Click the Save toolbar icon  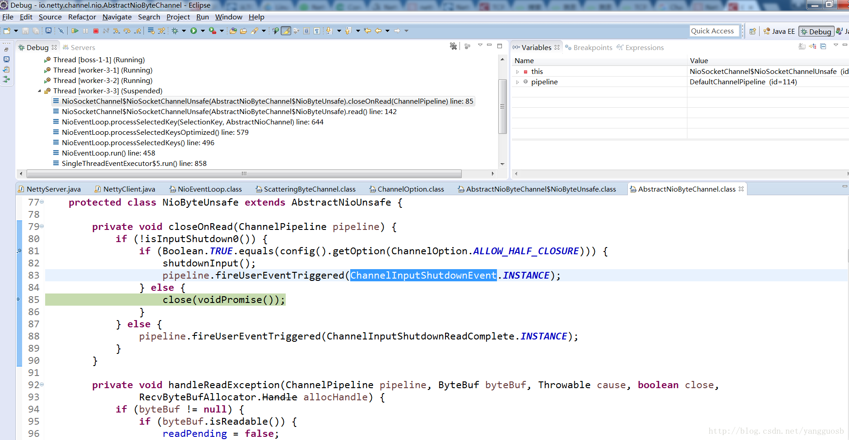pos(25,31)
